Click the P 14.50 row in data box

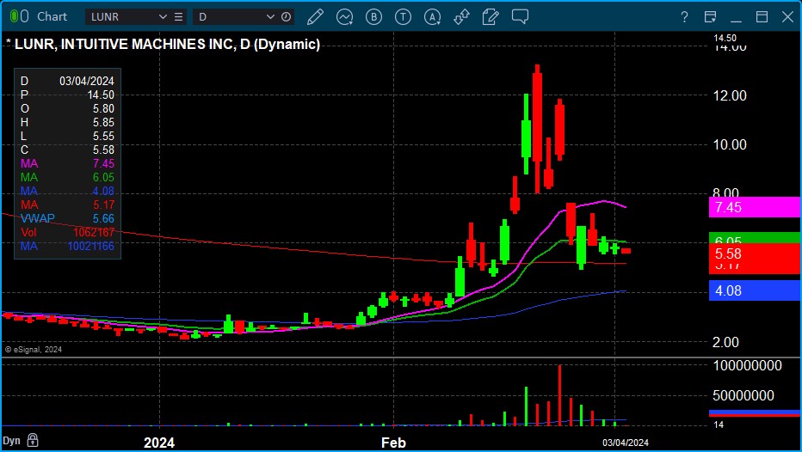coord(67,95)
